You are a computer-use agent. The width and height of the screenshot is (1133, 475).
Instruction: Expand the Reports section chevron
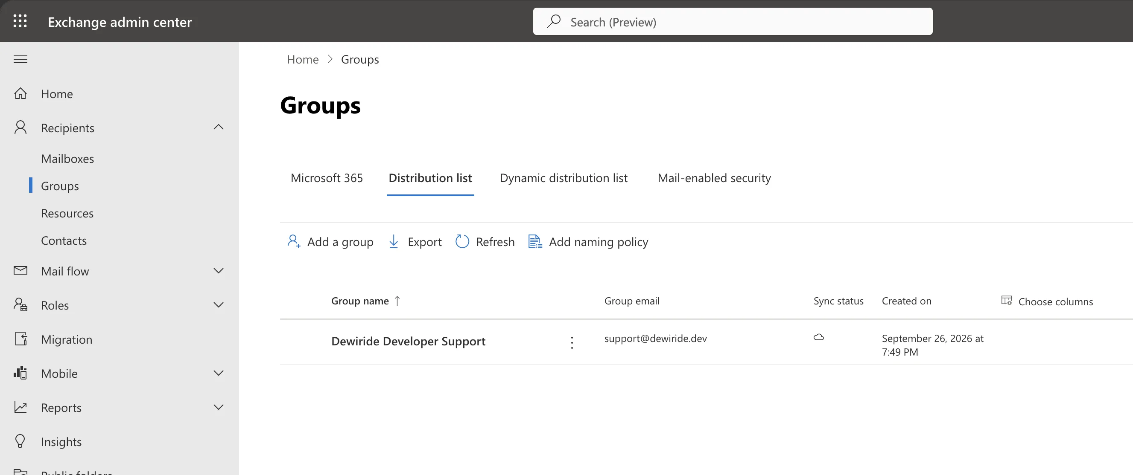pos(219,407)
